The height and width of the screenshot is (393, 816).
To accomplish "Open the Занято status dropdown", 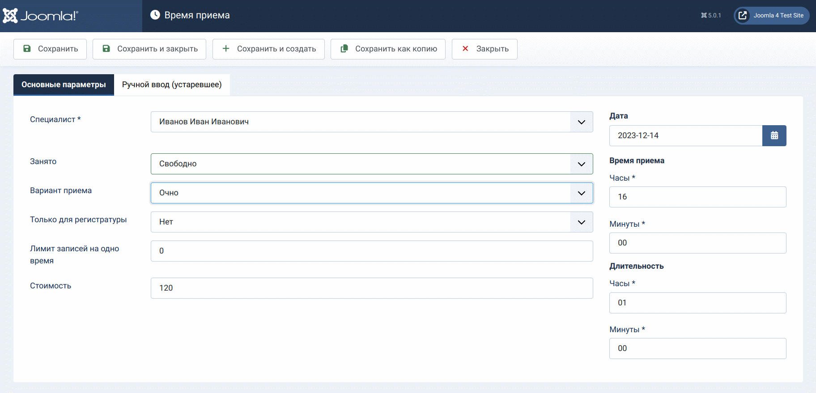I will (x=371, y=164).
